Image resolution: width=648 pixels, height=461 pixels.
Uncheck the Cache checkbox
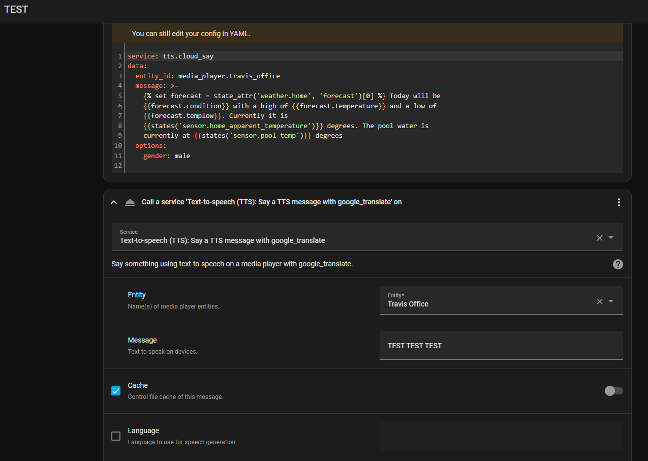point(116,391)
